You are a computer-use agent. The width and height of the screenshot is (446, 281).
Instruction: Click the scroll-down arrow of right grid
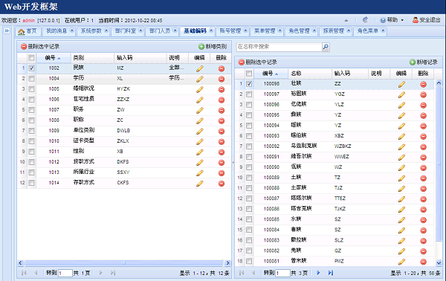point(439,263)
